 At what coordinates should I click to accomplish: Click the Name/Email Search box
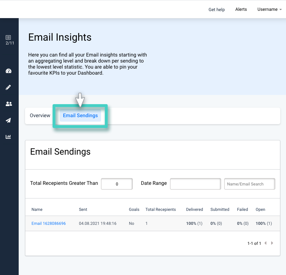[x=250, y=184]
